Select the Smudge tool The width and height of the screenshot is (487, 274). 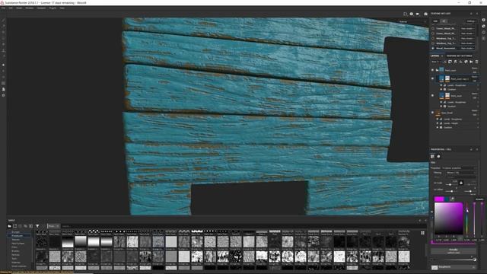(3, 44)
